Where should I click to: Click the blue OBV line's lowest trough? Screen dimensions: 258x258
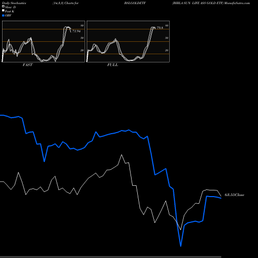tap(181, 246)
